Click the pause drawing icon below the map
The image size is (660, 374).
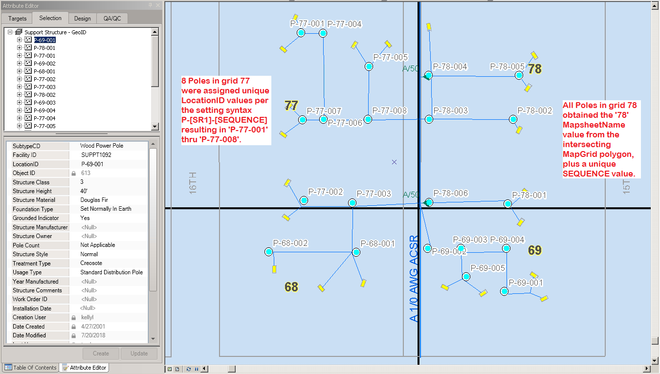pos(196,369)
